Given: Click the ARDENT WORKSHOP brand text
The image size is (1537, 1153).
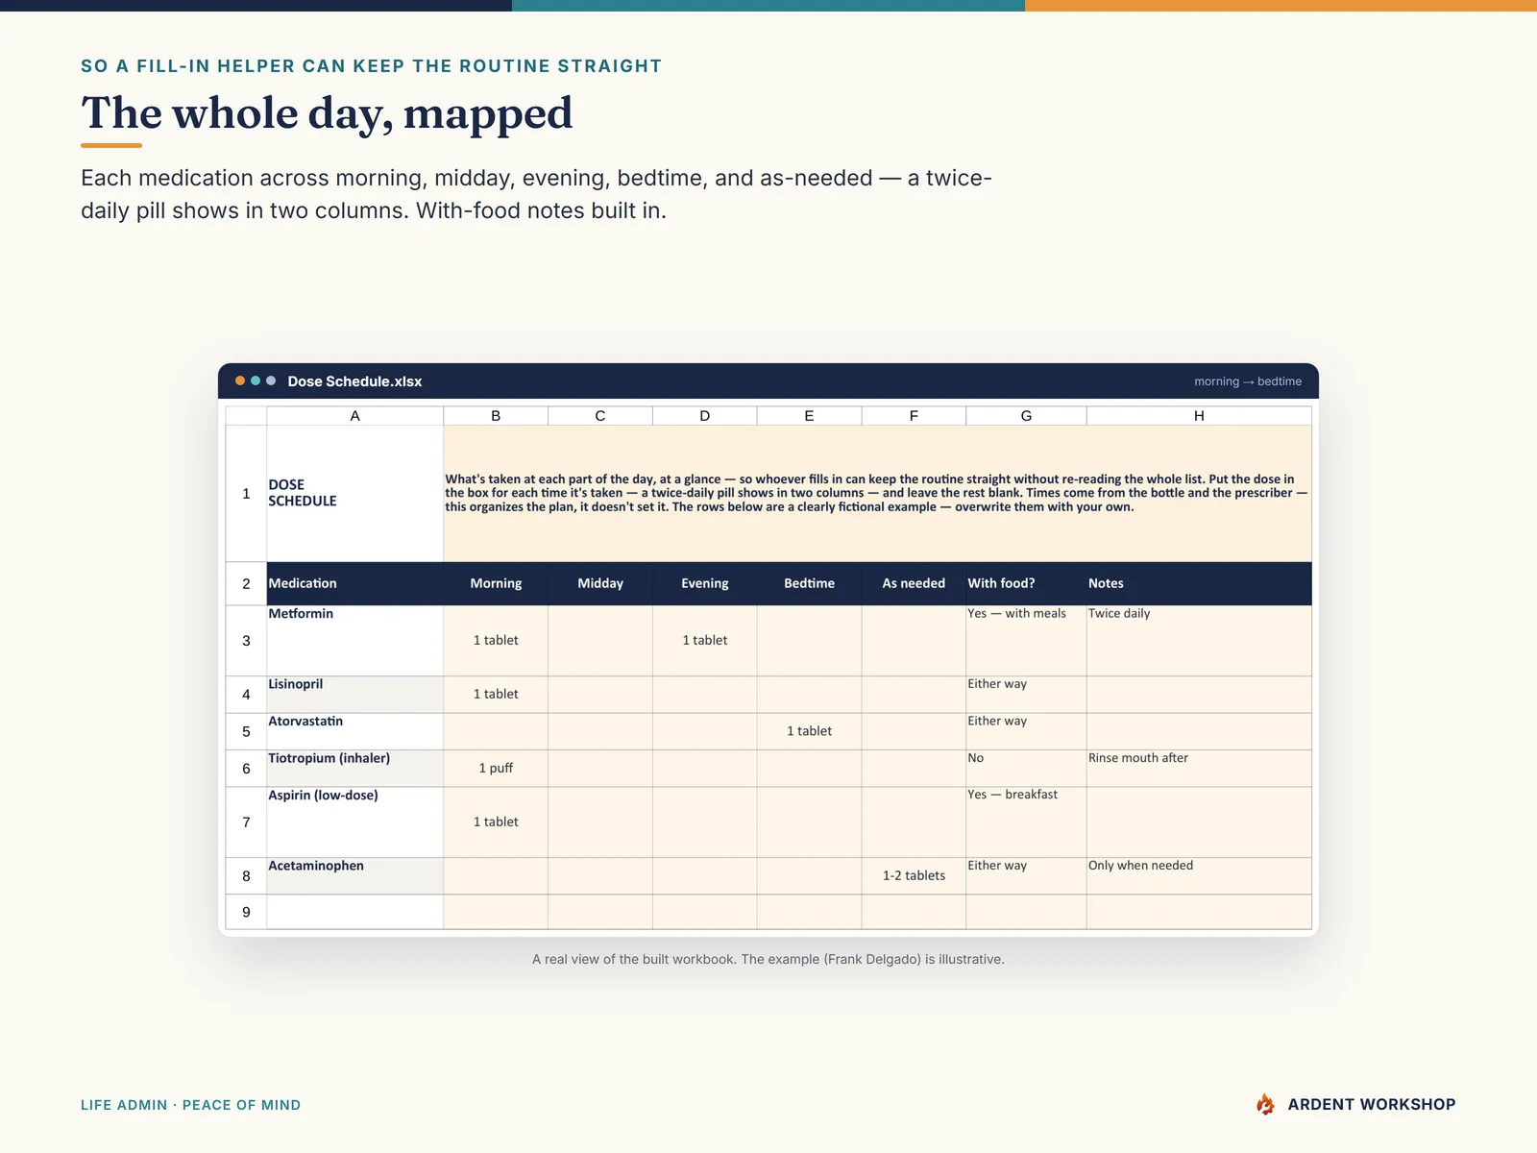Looking at the screenshot, I should (1372, 1104).
